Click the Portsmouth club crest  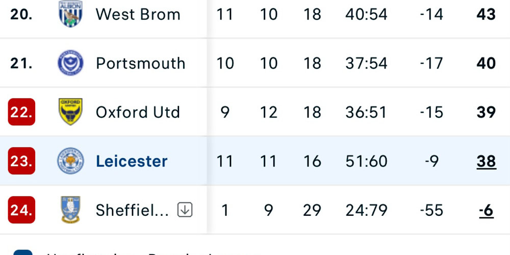click(x=70, y=63)
